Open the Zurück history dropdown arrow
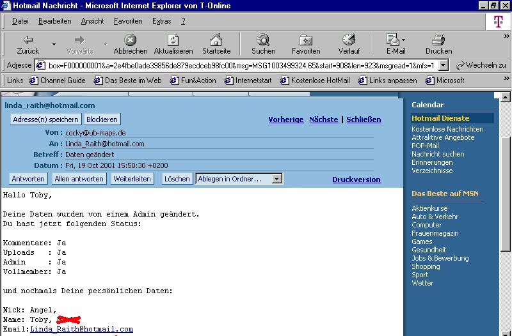 54,44
